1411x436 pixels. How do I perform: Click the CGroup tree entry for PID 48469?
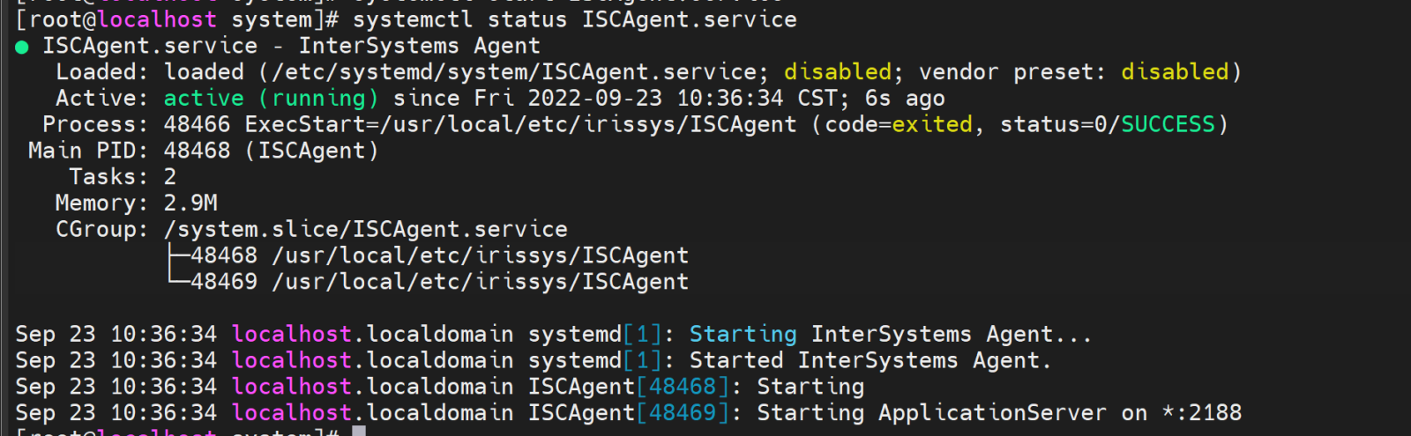[439, 282]
